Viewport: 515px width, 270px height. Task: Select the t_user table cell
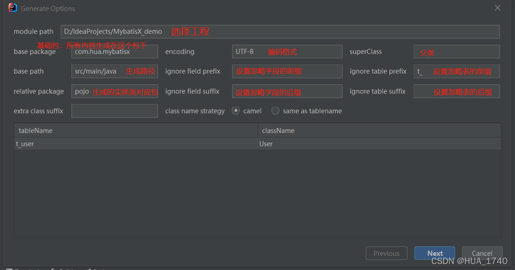(136, 144)
